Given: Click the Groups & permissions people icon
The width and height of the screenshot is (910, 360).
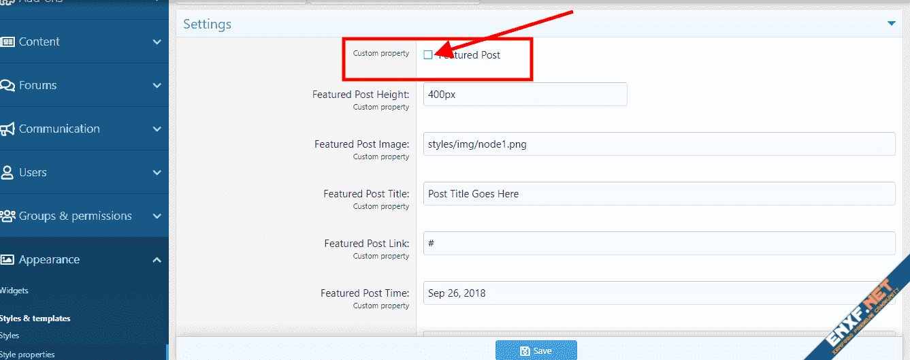Looking at the screenshot, I should 7,216.
